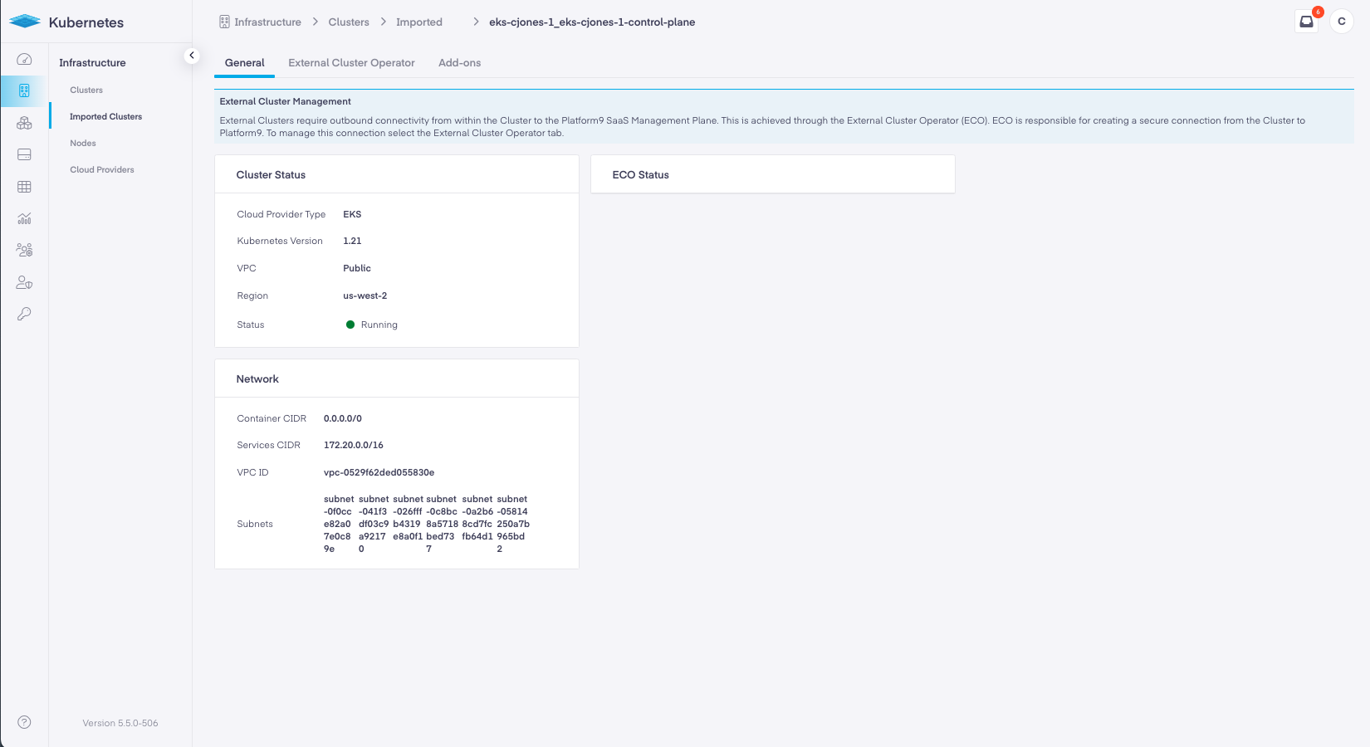This screenshot has height=747, width=1370.
Task: Go to Nodes in the sidebar
Action: point(83,144)
